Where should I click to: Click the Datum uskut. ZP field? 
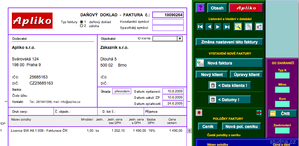(173, 97)
